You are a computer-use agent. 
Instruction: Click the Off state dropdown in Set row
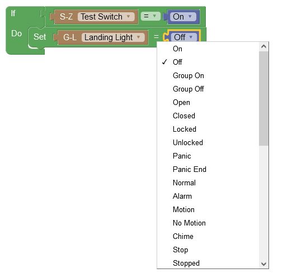coord(184,37)
